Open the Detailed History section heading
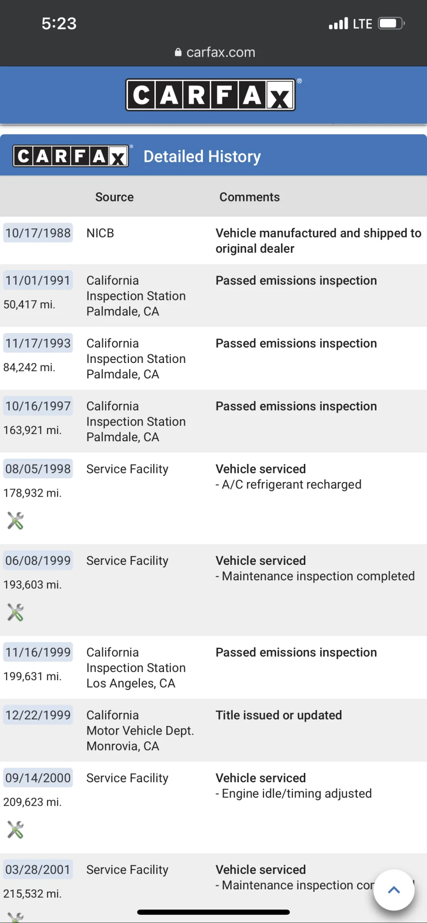The image size is (427, 923). (202, 156)
